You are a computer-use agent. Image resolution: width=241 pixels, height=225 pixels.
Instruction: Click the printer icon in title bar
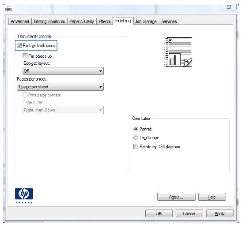[x=8, y=9]
